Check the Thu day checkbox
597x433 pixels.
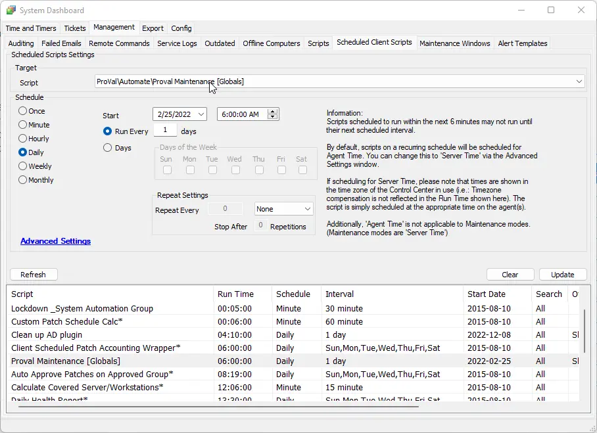coord(259,170)
